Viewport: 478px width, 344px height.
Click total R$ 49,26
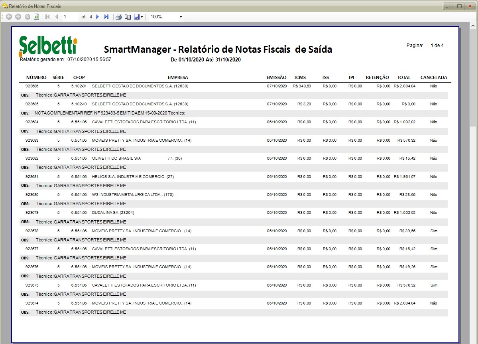click(x=407, y=267)
